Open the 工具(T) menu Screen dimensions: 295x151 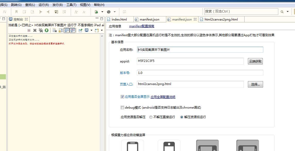point(71,5)
